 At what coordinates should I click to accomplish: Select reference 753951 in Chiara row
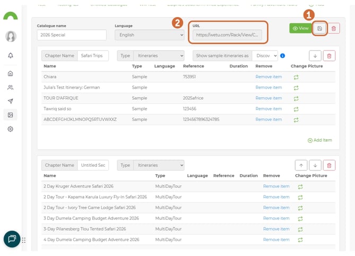click(189, 76)
